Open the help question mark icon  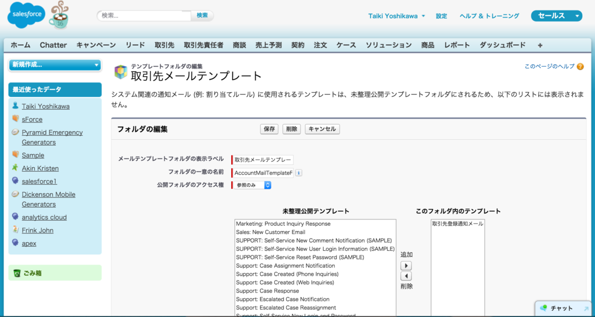click(x=580, y=66)
